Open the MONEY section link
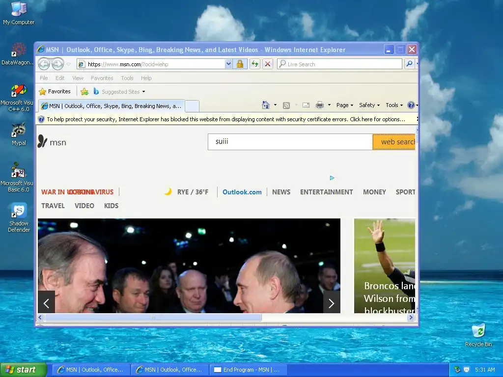This screenshot has height=377, width=503. point(374,192)
